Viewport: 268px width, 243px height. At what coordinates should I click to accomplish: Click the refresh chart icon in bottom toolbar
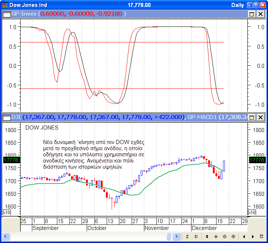click(x=187, y=236)
